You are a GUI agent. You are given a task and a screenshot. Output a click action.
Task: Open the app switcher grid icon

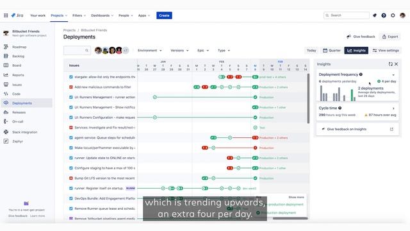tap(6, 15)
